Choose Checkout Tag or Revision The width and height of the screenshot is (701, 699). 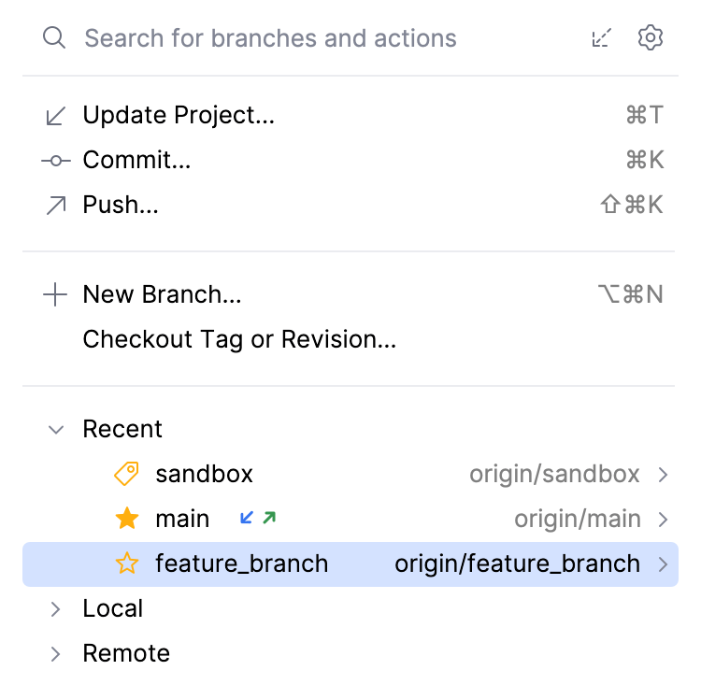click(x=239, y=339)
